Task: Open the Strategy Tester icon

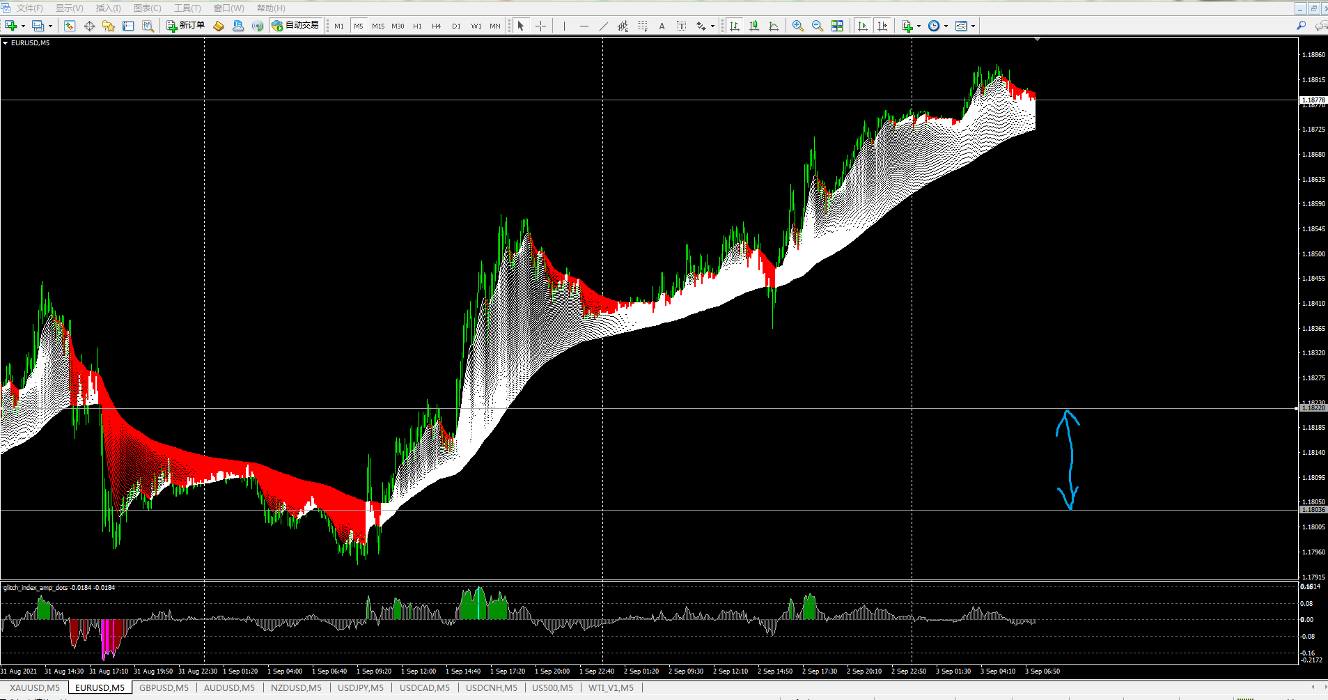Action: 148,26
